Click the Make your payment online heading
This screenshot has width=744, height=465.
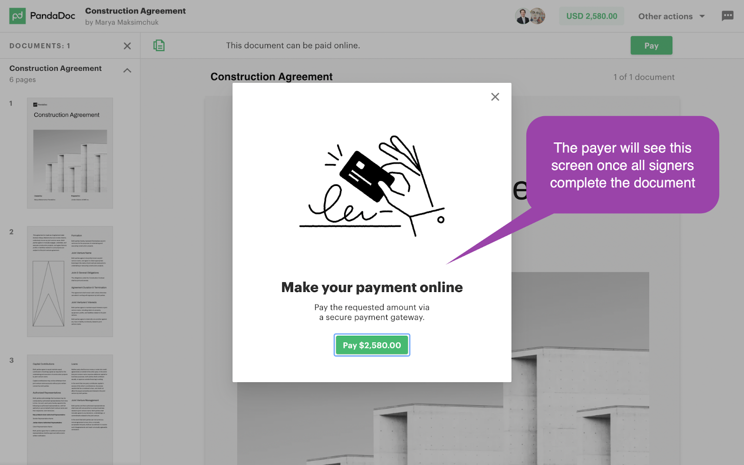tap(372, 287)
